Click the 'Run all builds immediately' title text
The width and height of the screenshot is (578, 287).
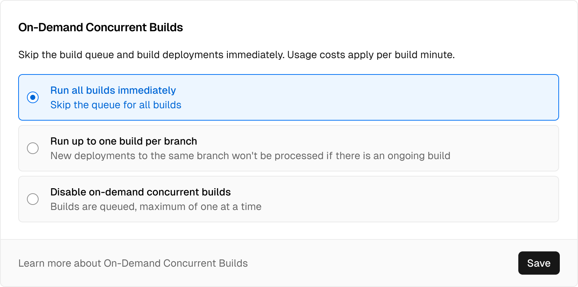pyautogui.click(x=113, y=90)
